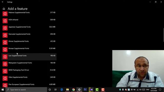Choose the Lao Supplemental Fonts entry
This screenshot has width=164, height=92.
(29, 57)
